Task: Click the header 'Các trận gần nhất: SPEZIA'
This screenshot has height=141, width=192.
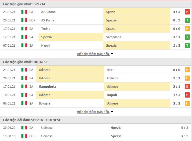Action: point(24,4)
